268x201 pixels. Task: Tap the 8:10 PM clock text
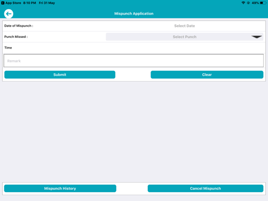coord(30,3)
